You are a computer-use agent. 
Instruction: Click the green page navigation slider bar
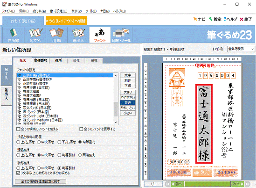coord(208,184)
